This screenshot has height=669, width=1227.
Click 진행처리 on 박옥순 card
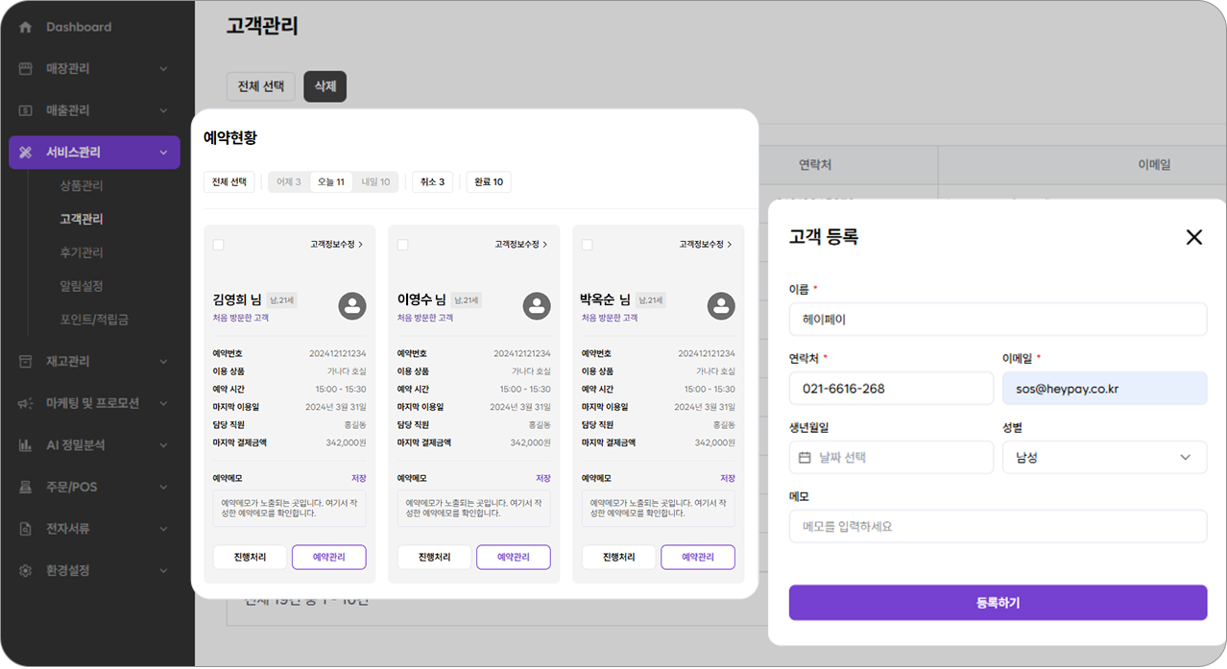pos(618,558)
